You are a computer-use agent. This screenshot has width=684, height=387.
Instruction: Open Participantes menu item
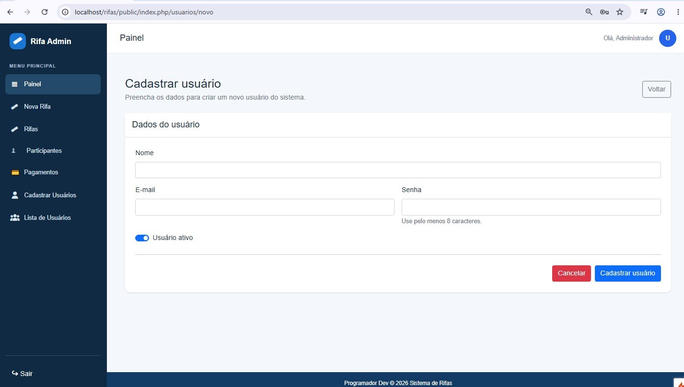pyautogui.click(x=53, y=150)
